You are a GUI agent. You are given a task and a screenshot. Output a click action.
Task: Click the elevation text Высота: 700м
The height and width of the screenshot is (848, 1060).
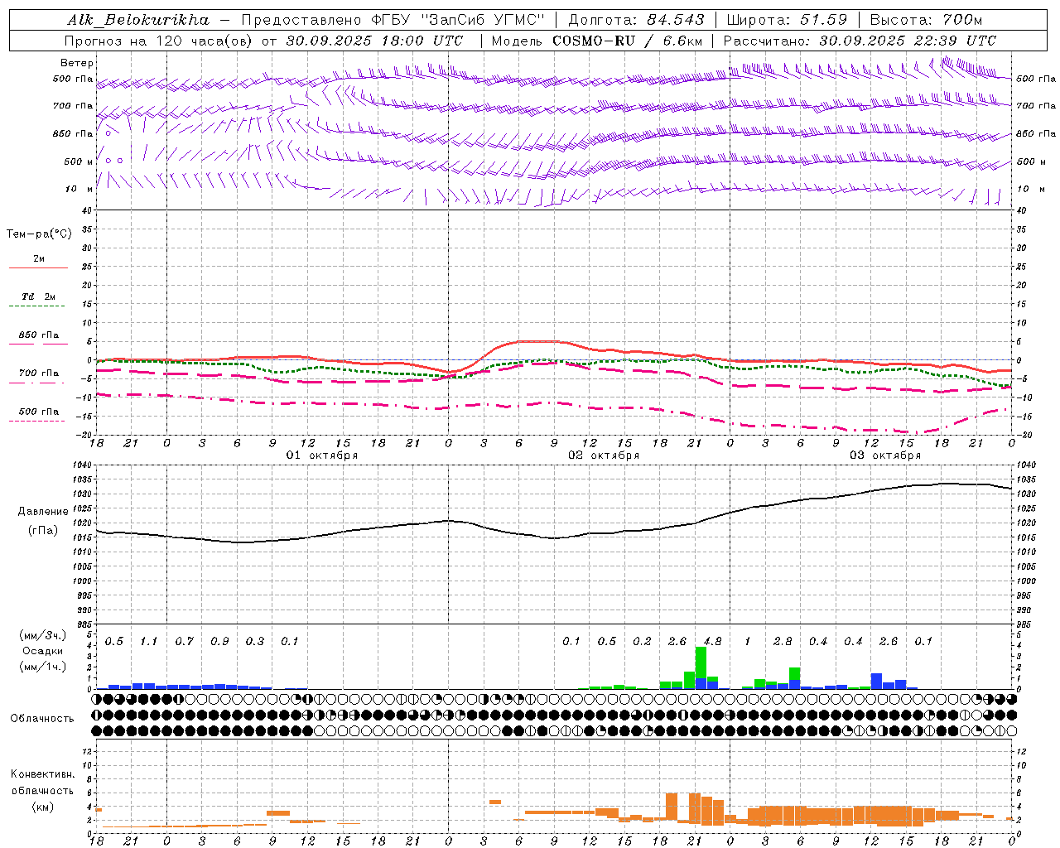[x=925, y=20]
